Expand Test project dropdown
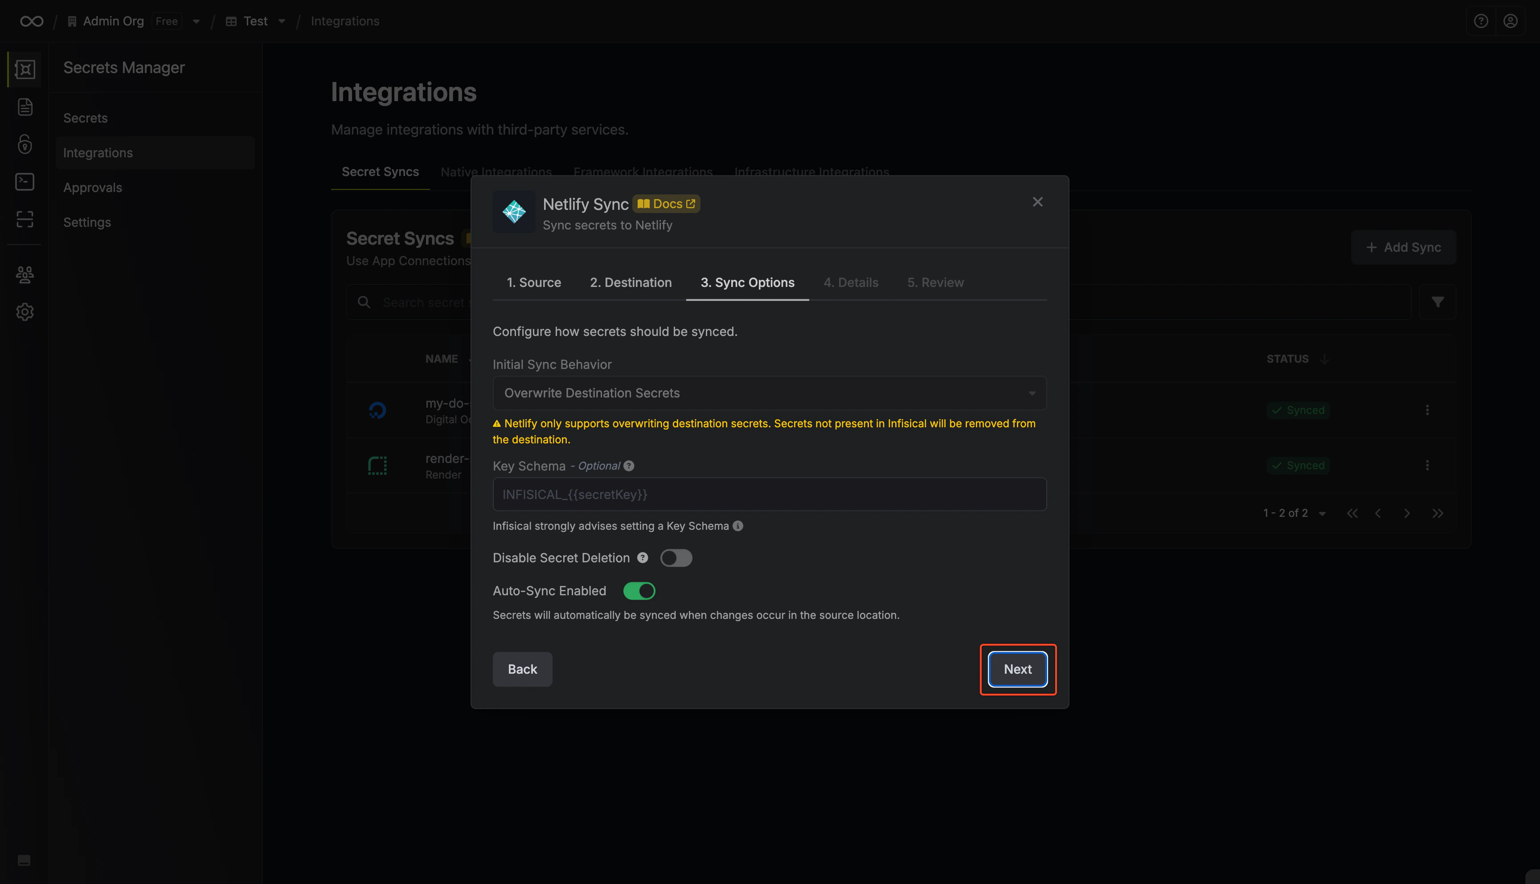 point(282,21)
